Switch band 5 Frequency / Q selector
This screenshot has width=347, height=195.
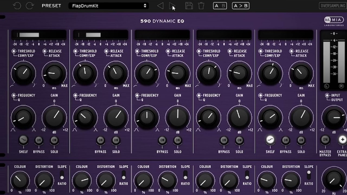click(x=261, y=96)
